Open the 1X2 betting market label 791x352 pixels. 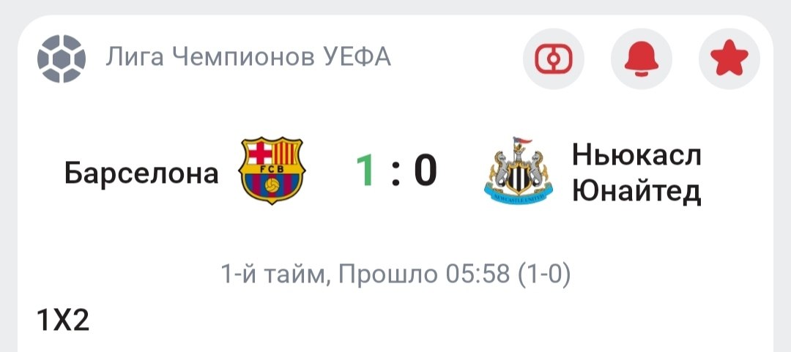click(x=63, y=321)
